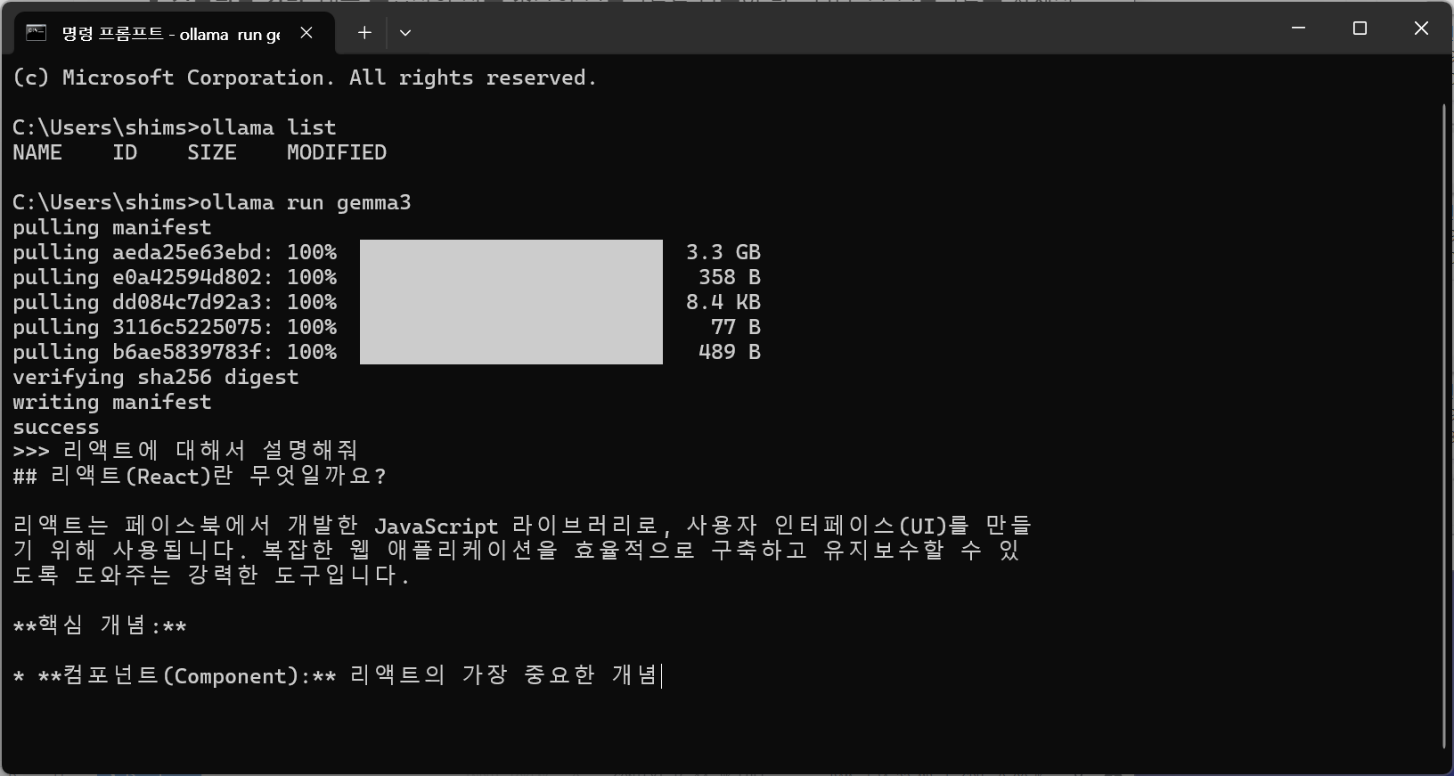This screenshot has height=776, width=1454.
Task: Minimize the terminal window
Action: click(1298, 29)
